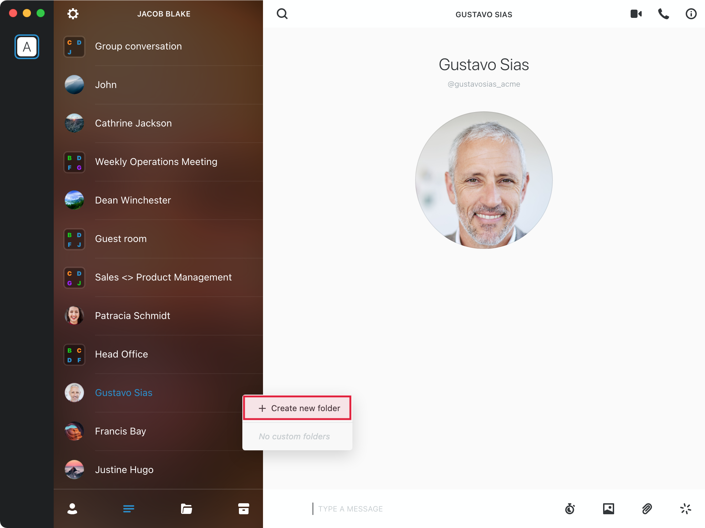Set timed message with stopwatch icon
705x528 pixels.
(570, 509)
